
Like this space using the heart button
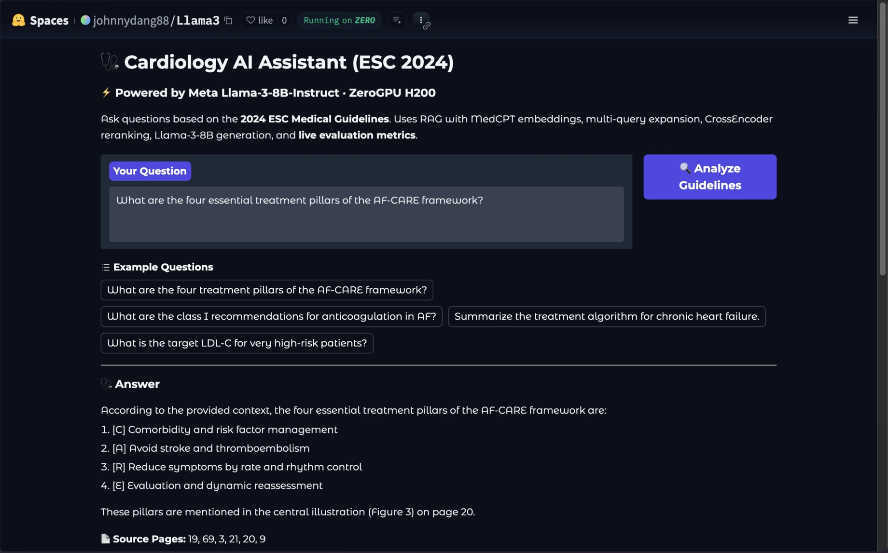[260, 20]
